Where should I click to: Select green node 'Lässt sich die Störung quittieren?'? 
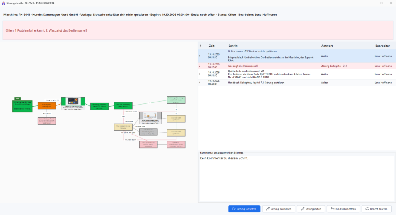(x=123, y=105)
